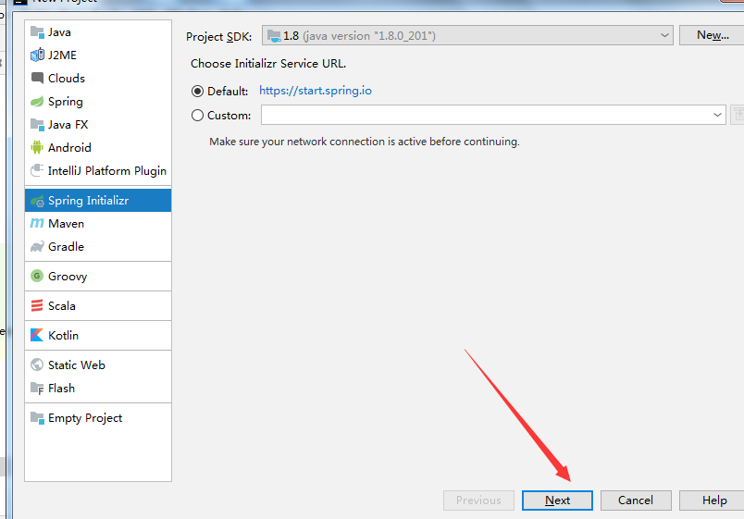Click the New... SDK button

[713, 35]
